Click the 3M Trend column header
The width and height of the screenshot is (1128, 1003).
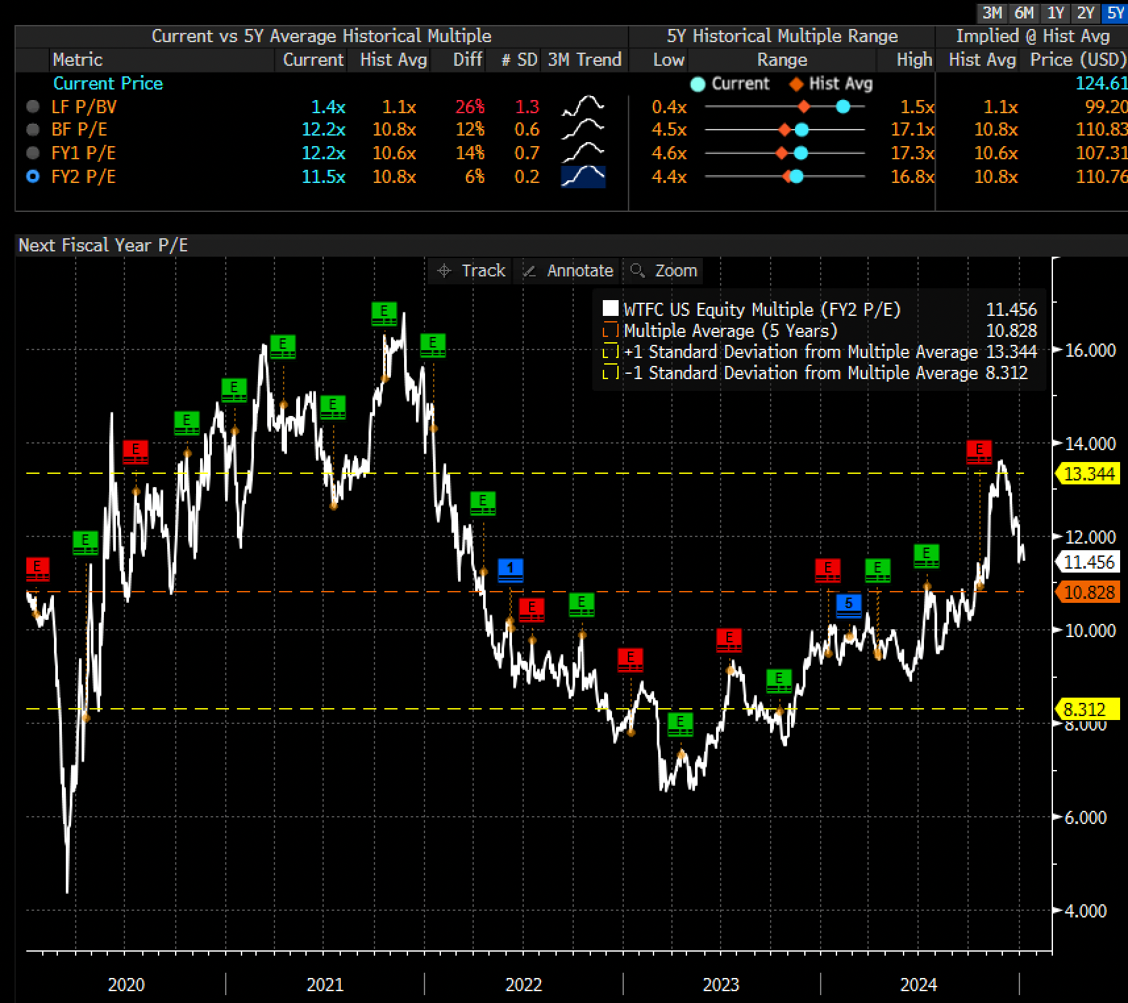[584, 60]
